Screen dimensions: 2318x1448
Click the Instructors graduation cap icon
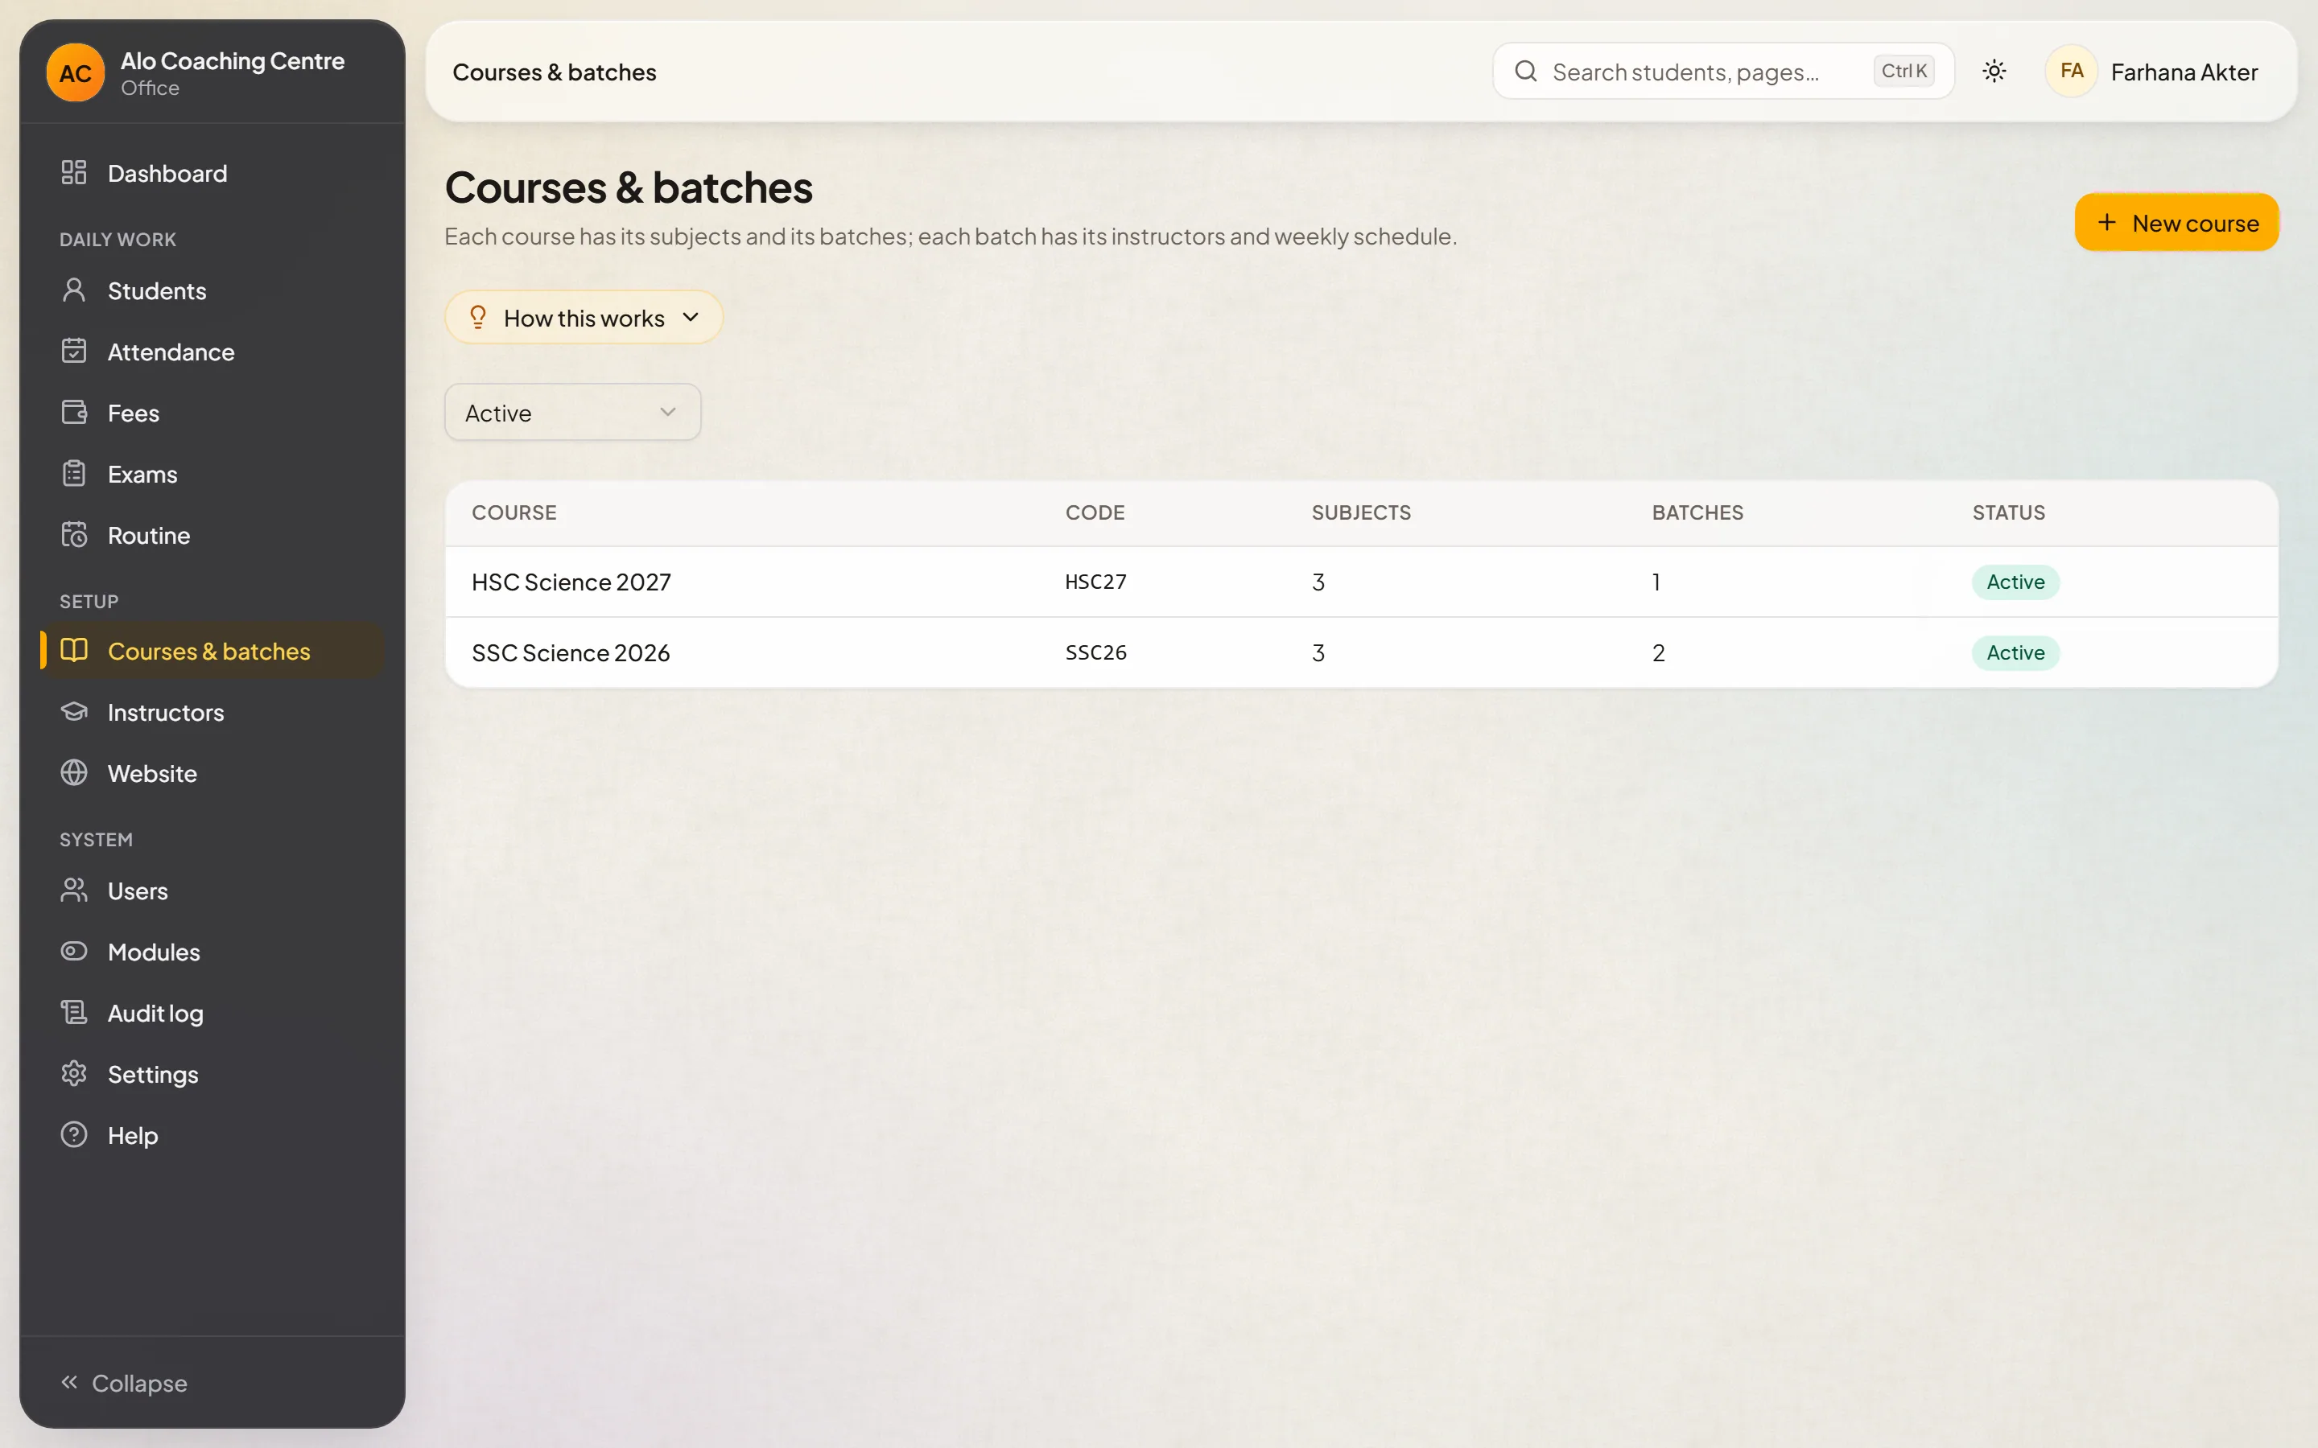tap(74, 712)
